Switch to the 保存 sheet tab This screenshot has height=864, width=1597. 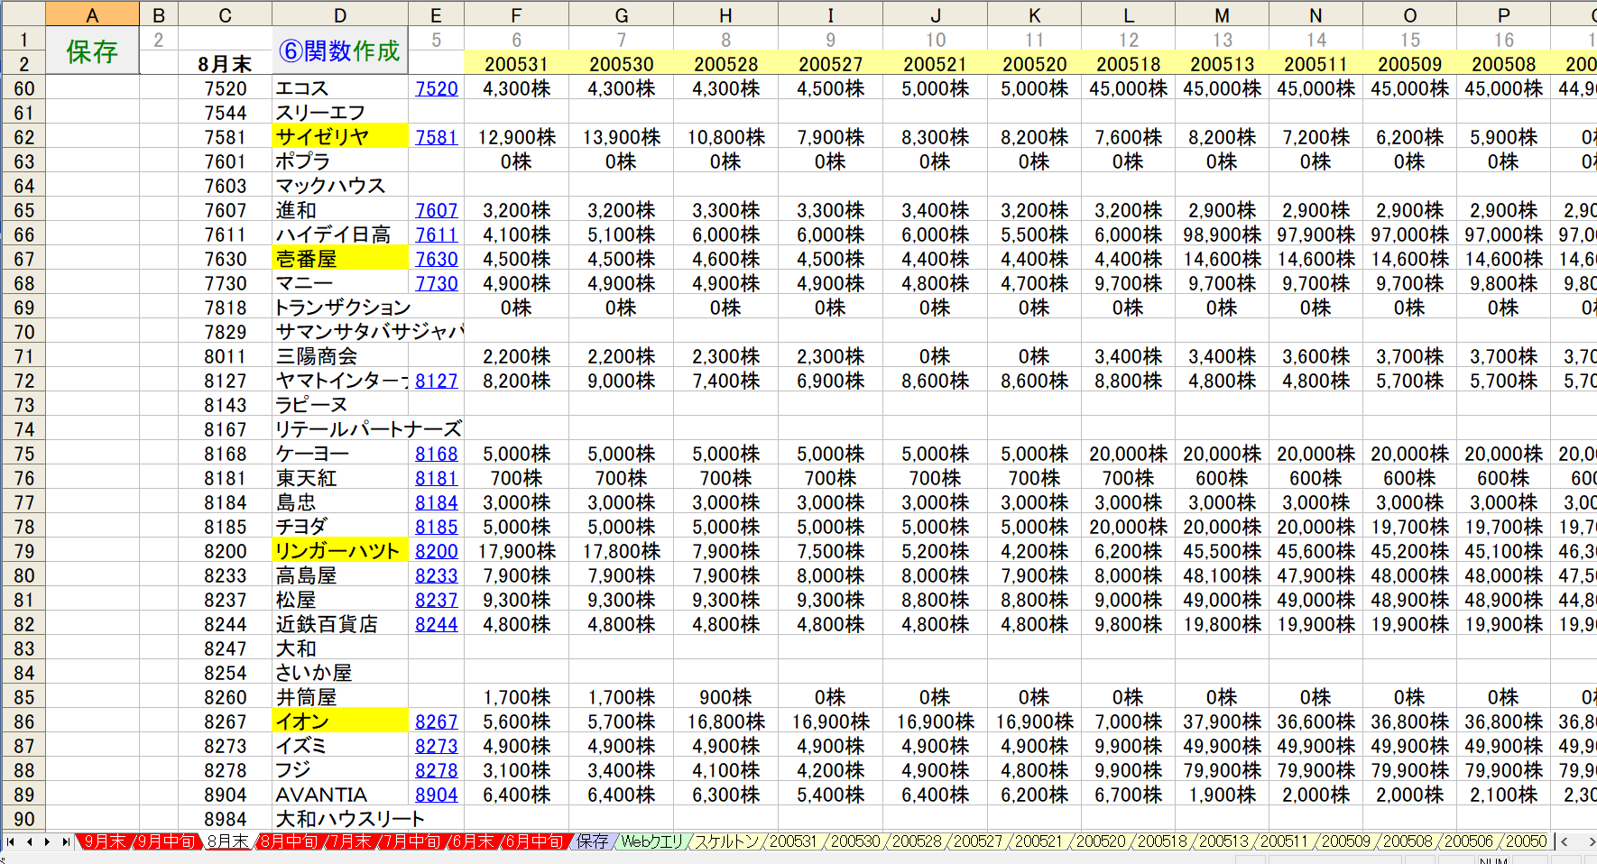click(592, 841)
